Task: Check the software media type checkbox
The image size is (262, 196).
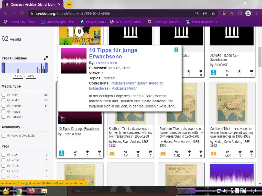Action: pyautogui.click(x=3, y=117)
